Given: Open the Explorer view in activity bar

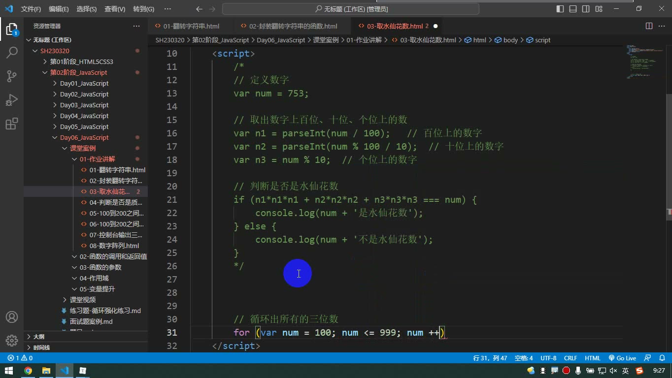Looking at the screenshot, I should 12,29.
